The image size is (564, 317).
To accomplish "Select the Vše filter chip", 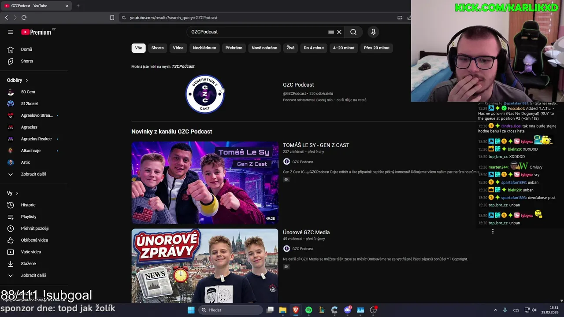I will point(138,48).
